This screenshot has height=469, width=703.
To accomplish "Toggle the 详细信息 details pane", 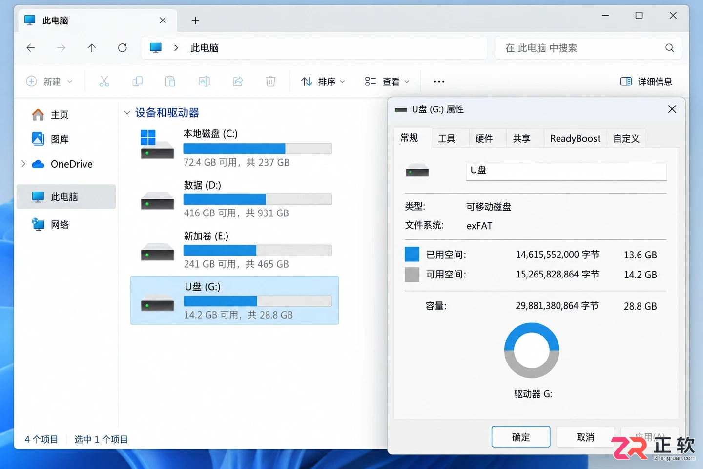I will click(646, 82).
